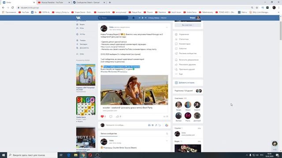This screenshot has height=158, width=282.
Task: Open the notifications bell in VK header
Action: [134, 18]
